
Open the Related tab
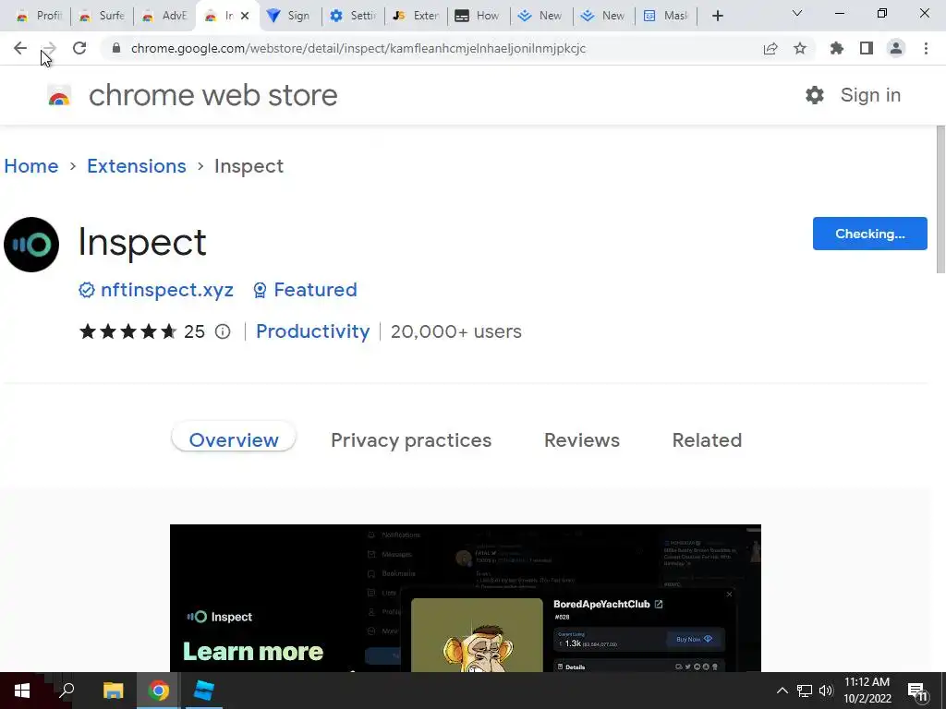click(707, 440)
